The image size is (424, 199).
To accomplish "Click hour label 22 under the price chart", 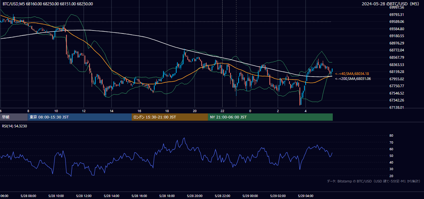I will tap(222, 111).
